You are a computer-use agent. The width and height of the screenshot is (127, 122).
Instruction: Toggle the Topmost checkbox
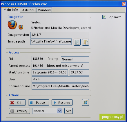point(104,17)
